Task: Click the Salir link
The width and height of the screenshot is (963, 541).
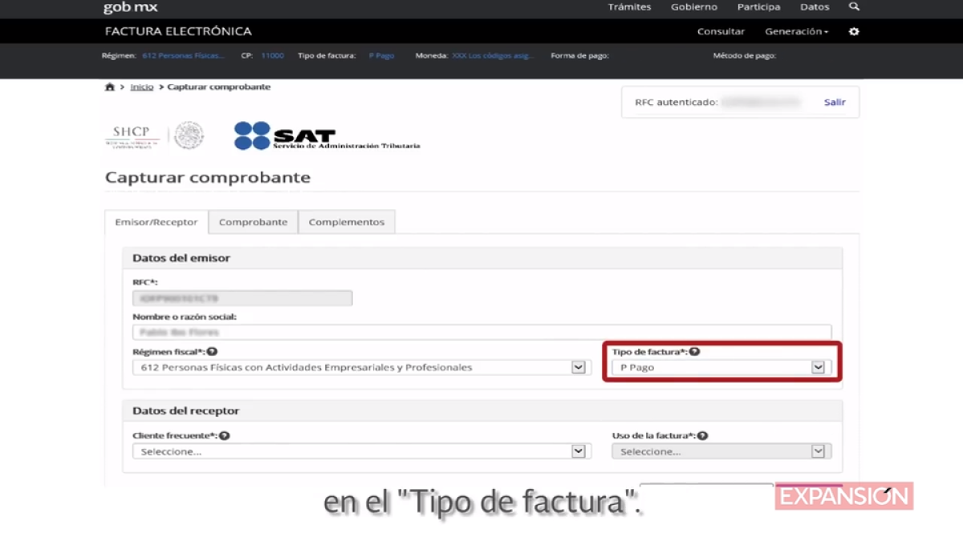Action: point(835,102)
